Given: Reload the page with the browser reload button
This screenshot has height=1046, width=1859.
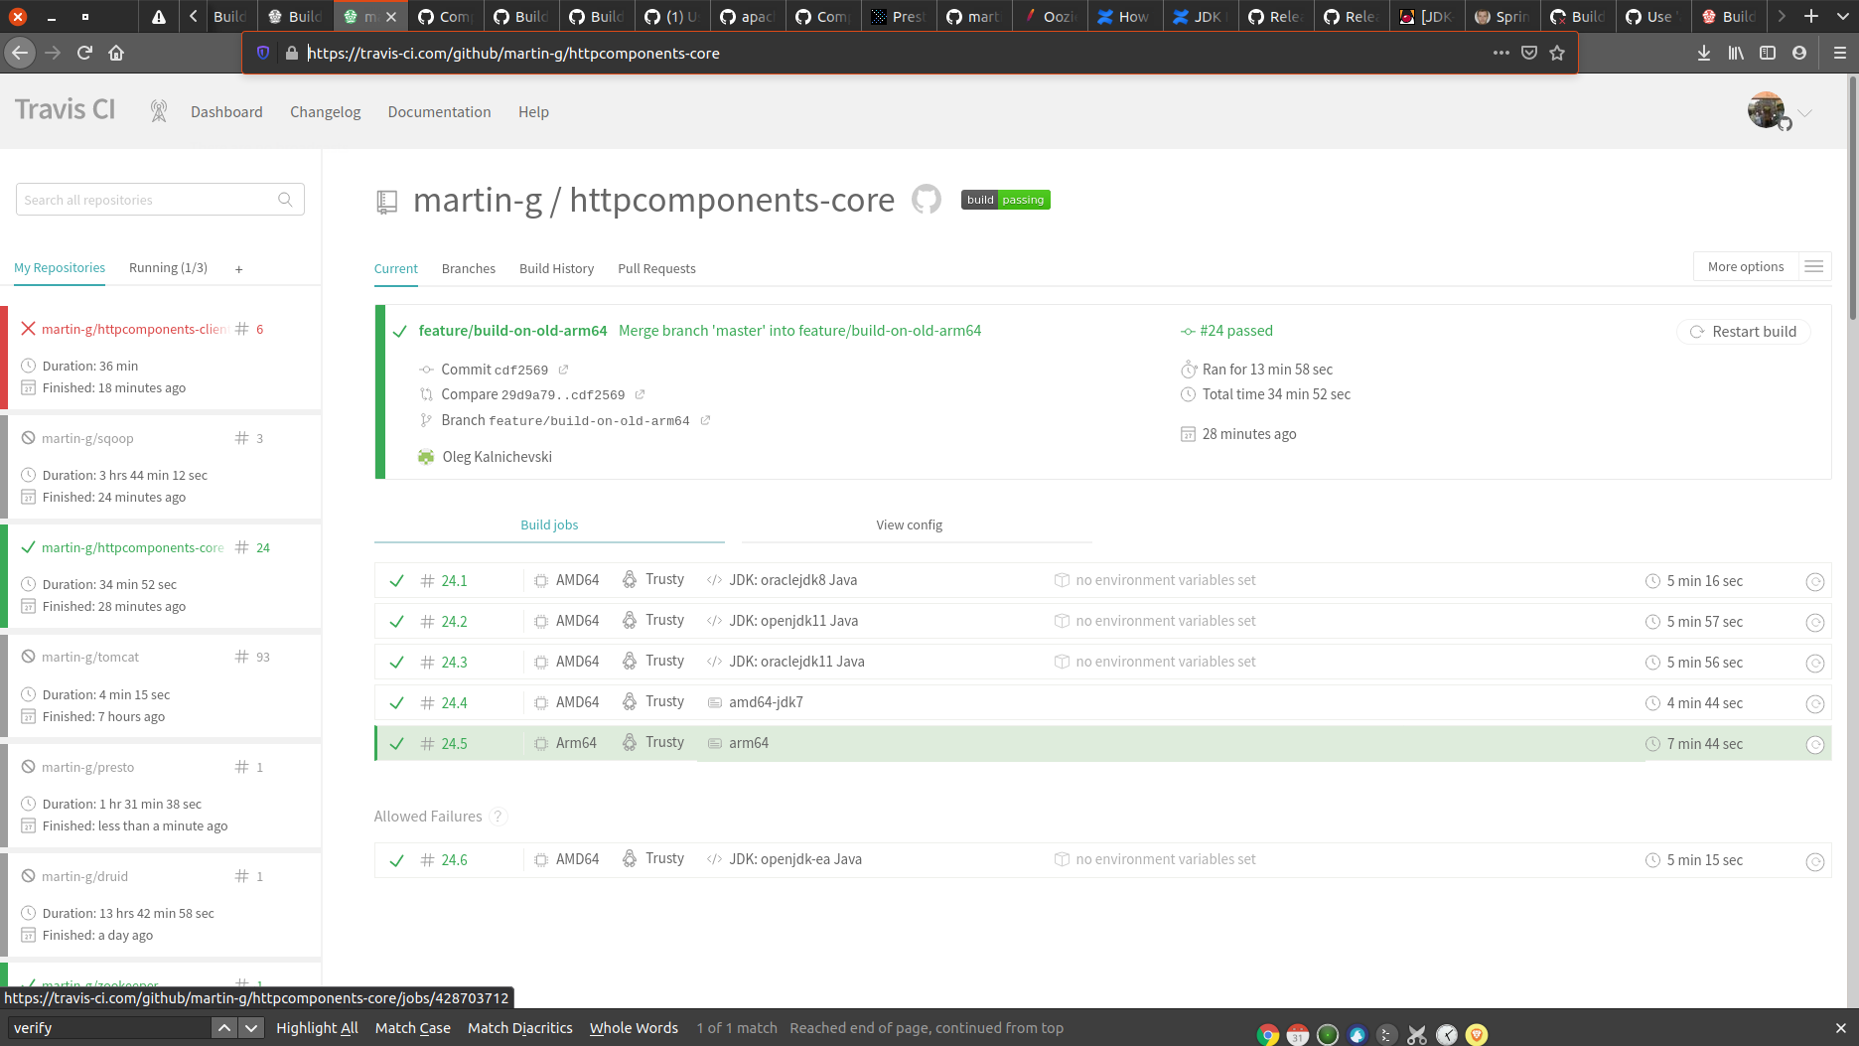Looking at the screenshot, I should click(84, 53).
